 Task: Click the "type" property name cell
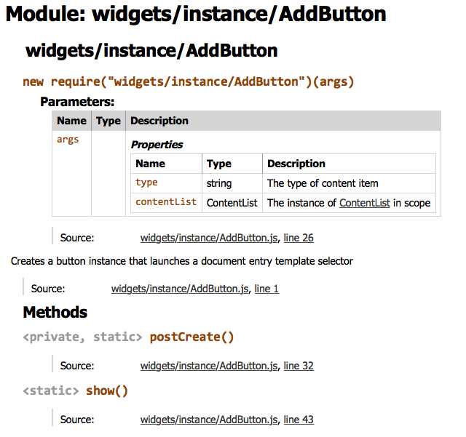[146, 183]
